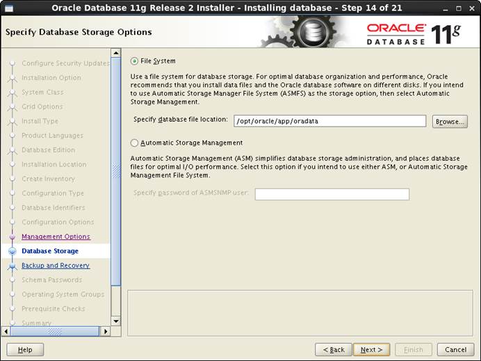Click the Finish button
This screenshot has height=361, width=481.
click(x=413, y=350)
